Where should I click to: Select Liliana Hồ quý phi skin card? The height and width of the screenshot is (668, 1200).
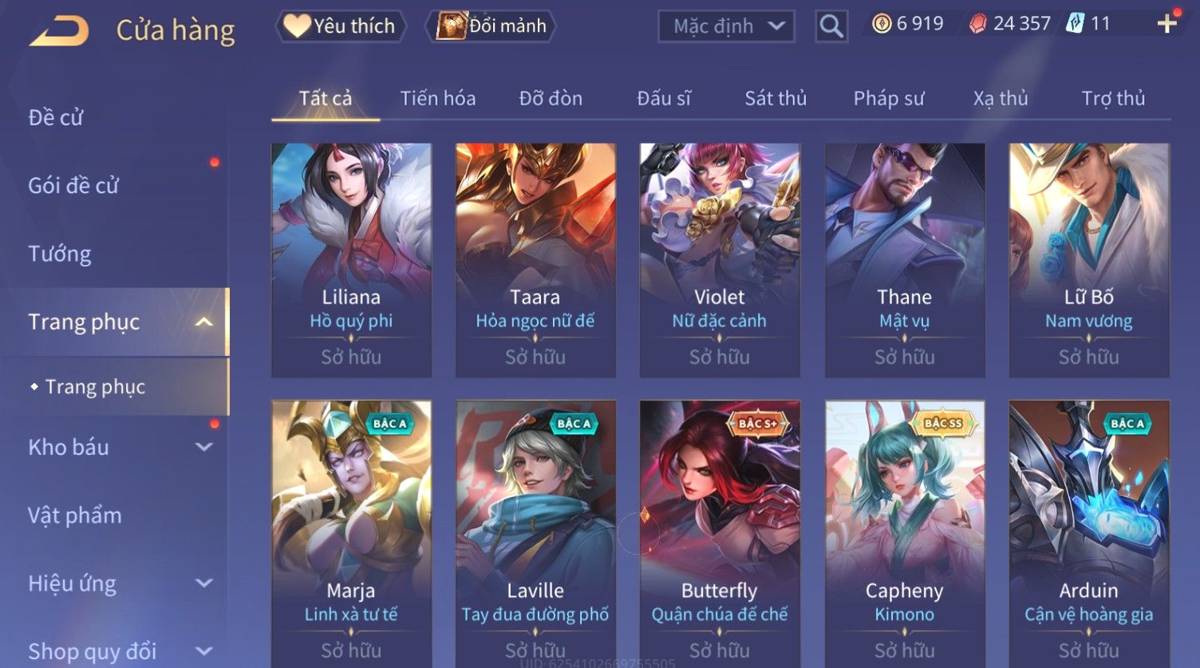click(351, 260)
